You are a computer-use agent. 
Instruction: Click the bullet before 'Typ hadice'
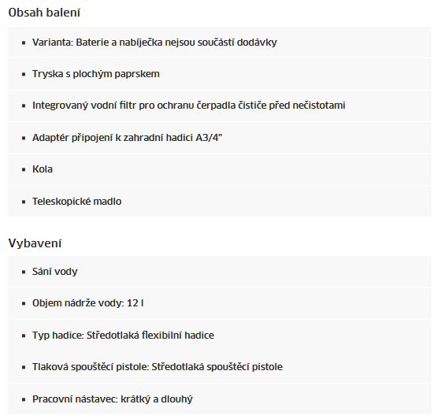tap(24, 336)
